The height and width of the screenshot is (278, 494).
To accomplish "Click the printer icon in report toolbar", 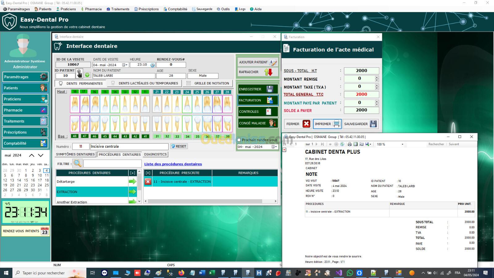I will click(350, 144).
